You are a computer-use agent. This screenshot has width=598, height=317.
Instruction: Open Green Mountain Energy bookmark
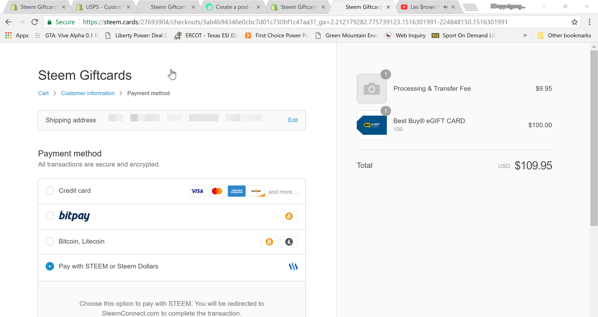click(x=346, y=35)
